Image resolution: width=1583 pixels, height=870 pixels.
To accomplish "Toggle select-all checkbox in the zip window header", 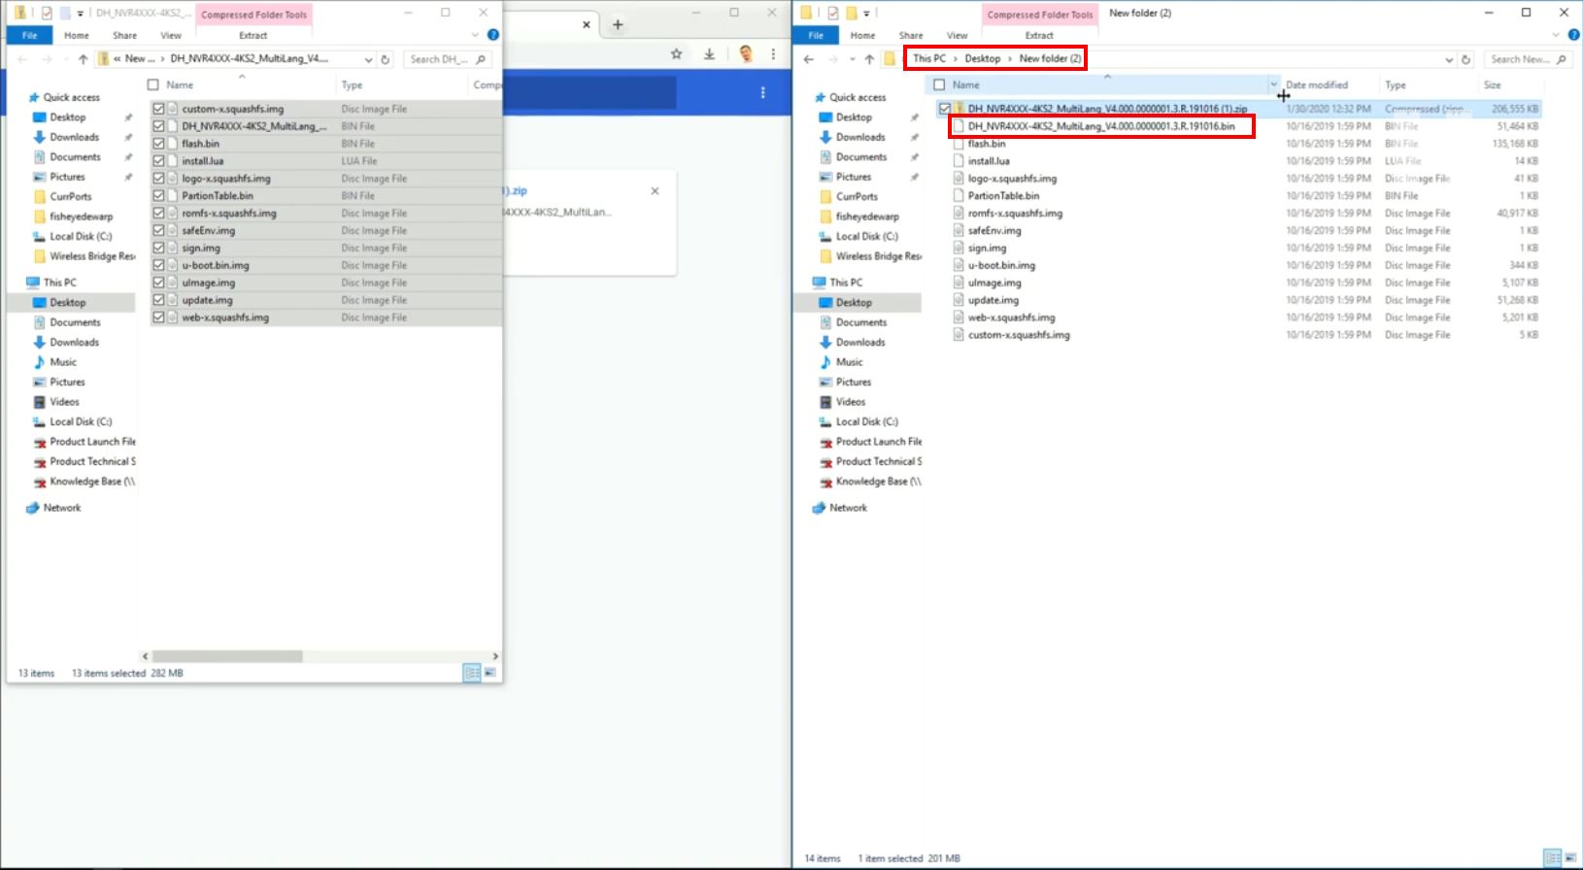I will coord(152,84).
